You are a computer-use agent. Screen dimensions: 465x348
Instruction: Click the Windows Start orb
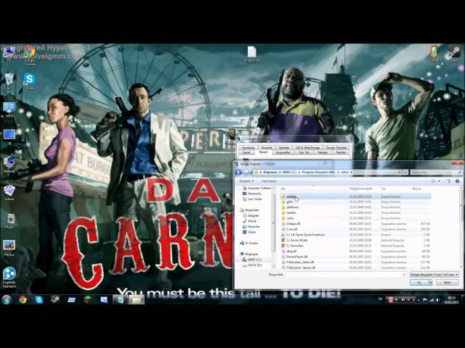point(7,299)
